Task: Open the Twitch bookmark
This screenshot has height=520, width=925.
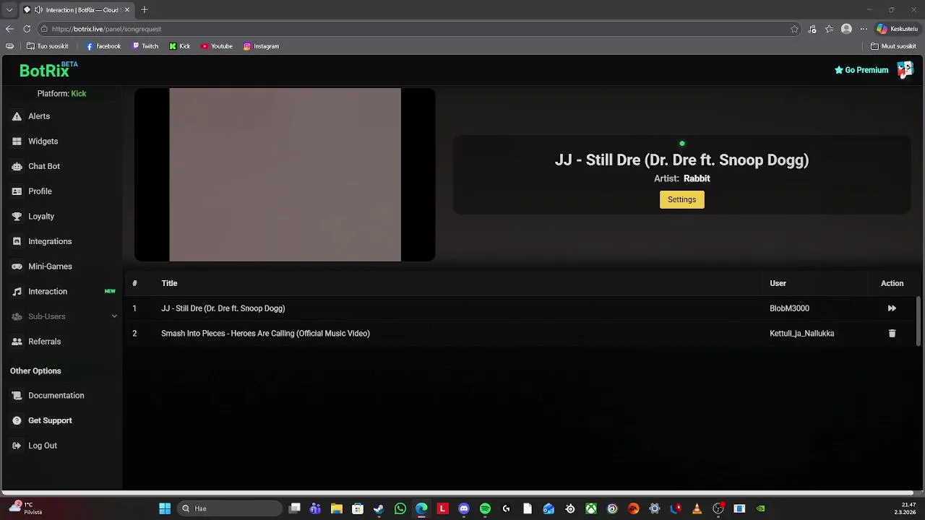Action: pyautogui.click(x=145, y=46)
